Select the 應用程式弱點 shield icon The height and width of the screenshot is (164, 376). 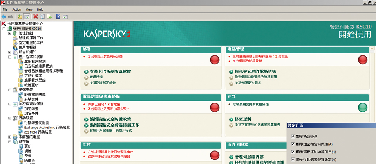pyautogui.click(x=21, y=80)
